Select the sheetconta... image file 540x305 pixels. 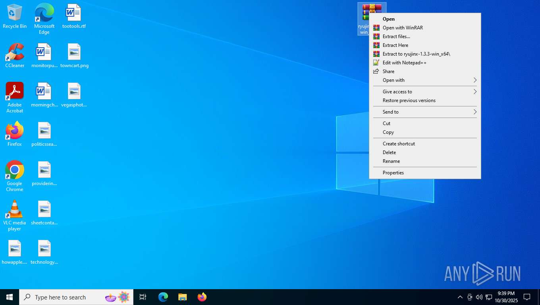coord(44,213)
